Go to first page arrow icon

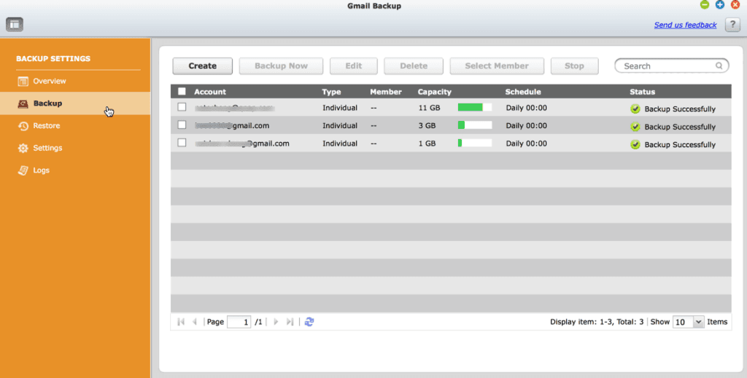pos(181,322)
